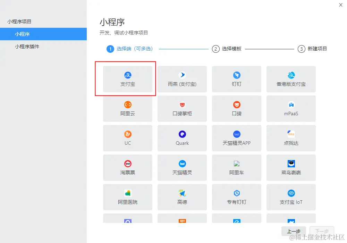Choose the 阿里医院 platform icon
The image size is (347, 243).
point(128,193)
